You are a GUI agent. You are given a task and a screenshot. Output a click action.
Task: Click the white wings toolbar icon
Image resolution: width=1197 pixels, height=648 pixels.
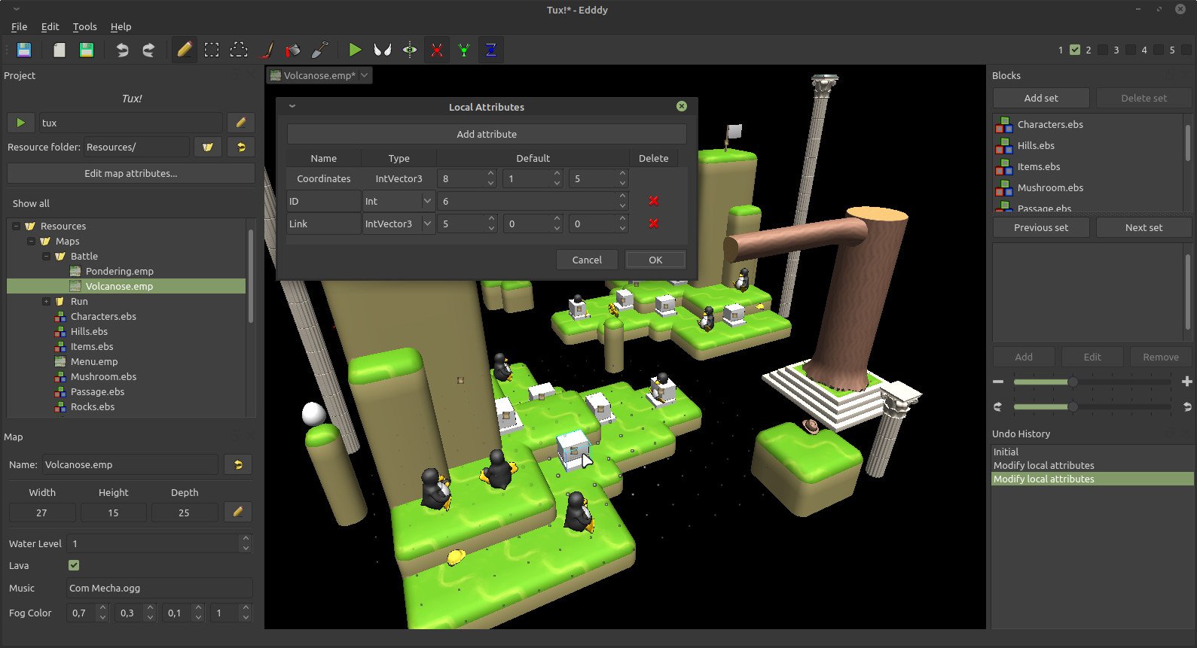383,50
